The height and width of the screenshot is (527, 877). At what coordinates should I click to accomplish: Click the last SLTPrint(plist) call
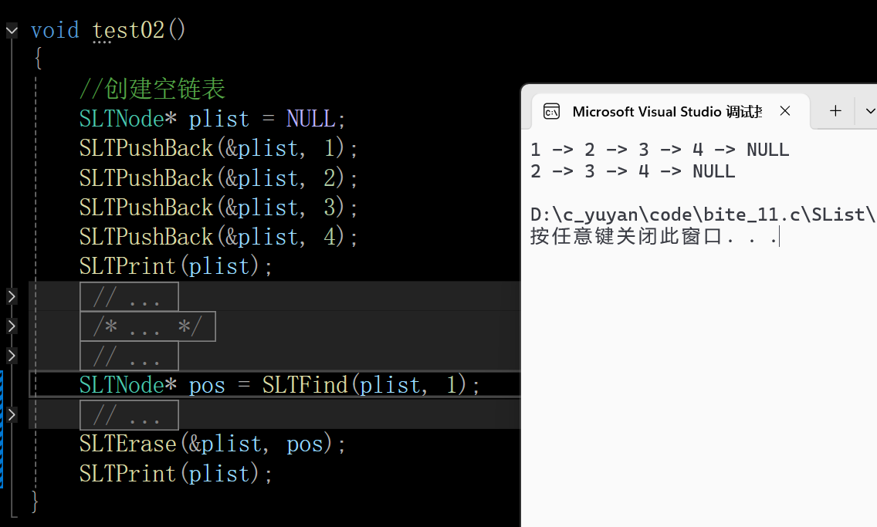point(175,474)
